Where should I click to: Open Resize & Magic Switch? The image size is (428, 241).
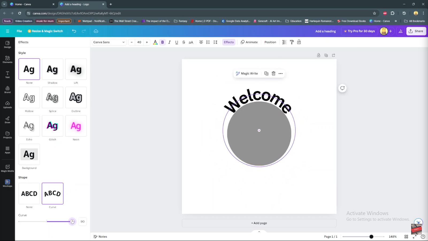(x=45, y=31)
